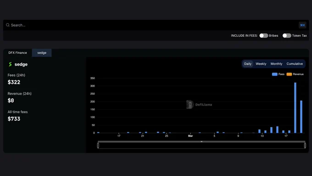Click the $322 fees value
The height and width of the screenshot is (176, 312).
(x=14, y=82)
